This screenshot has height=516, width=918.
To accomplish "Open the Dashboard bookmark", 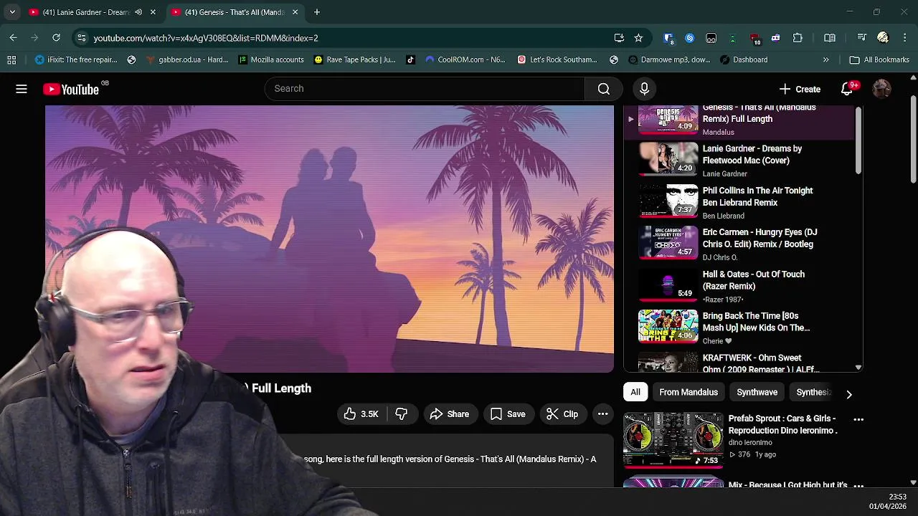I will click(744, 60).
